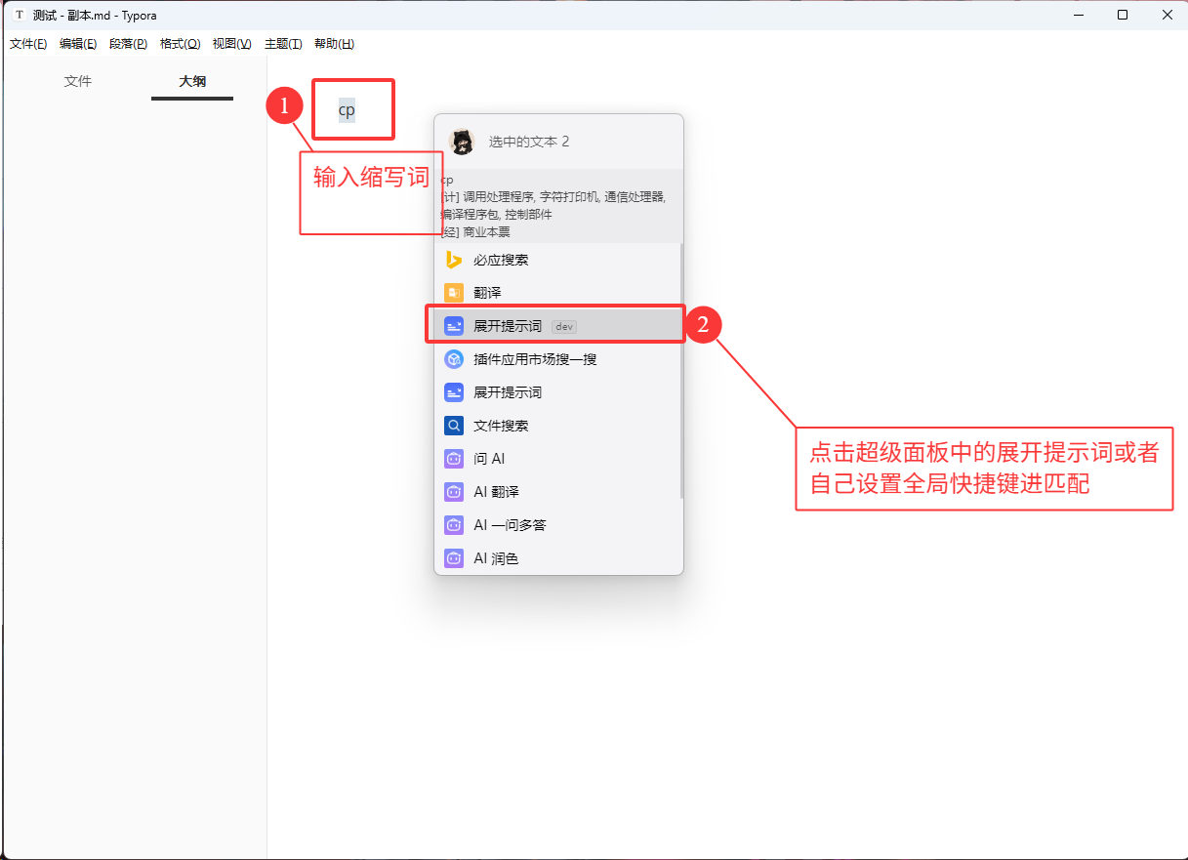Click the 问 AI robot icon
Image resolution: width=1188 pixels, height=860 pixels.
coord(454,459)
